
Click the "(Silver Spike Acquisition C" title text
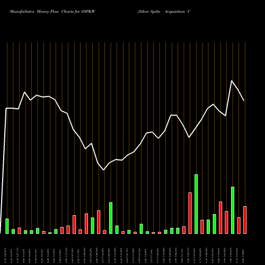coord(164,12)
